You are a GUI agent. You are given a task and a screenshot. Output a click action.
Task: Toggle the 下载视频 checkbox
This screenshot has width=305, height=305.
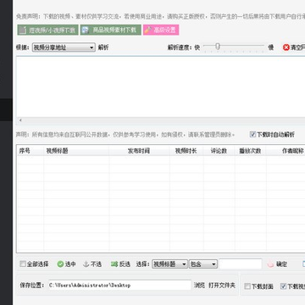(x=283, y=286)
